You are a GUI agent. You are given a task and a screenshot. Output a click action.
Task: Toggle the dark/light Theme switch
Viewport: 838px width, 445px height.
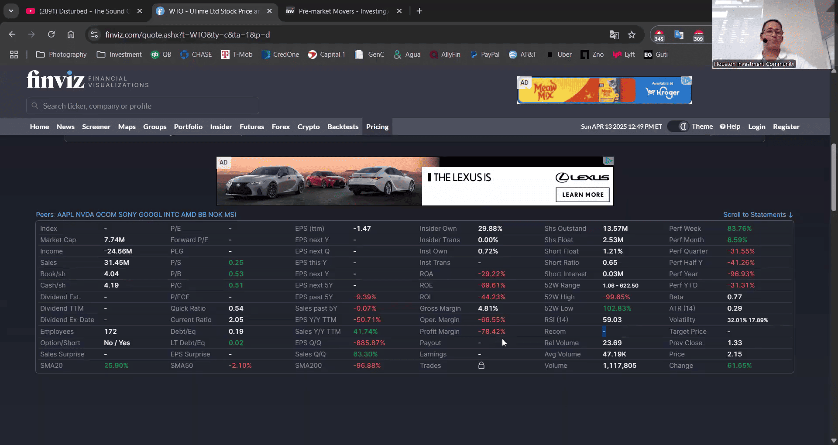tap(678, 127)
